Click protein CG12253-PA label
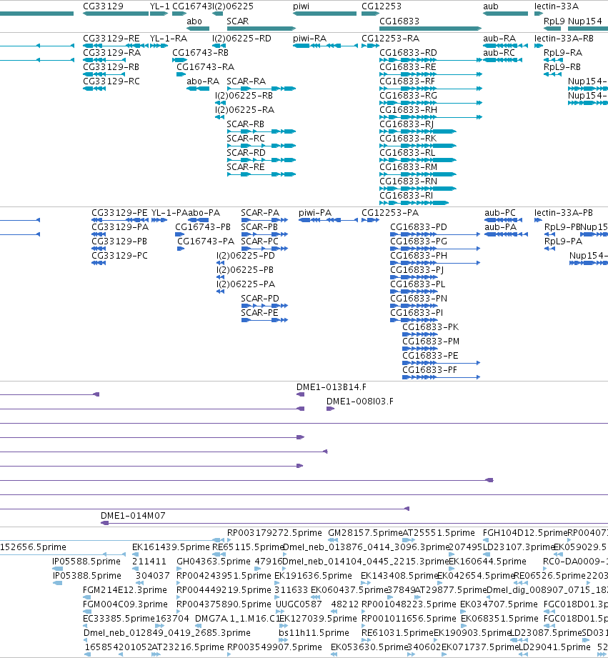The image size is (608, 658). point(390,213)
